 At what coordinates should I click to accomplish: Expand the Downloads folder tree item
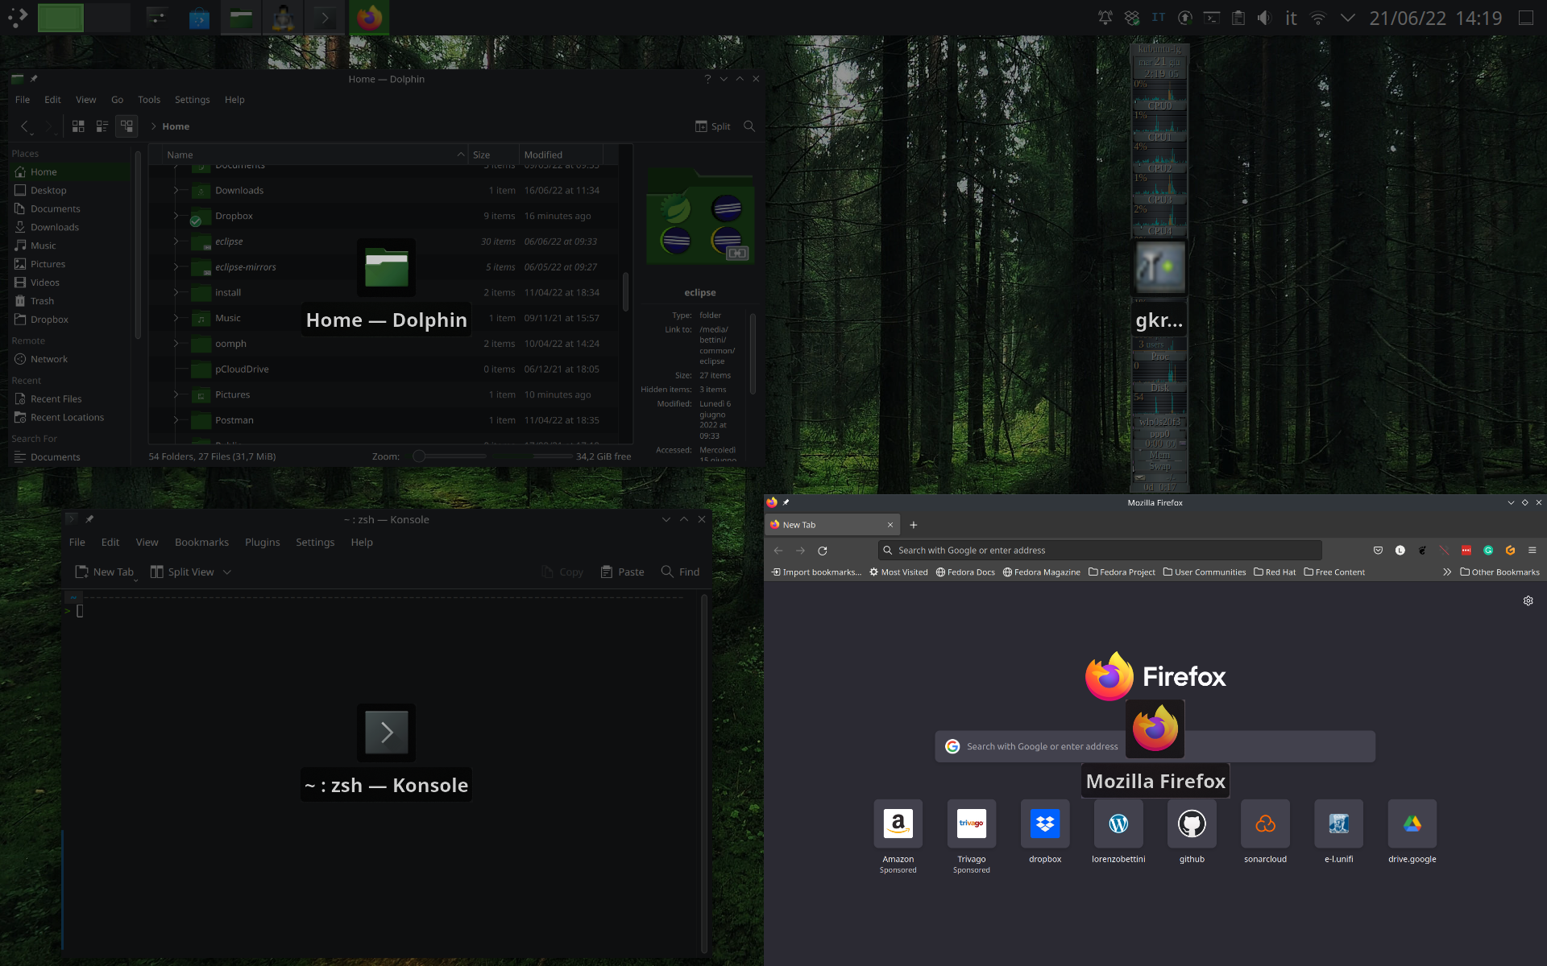pos(175,190)
